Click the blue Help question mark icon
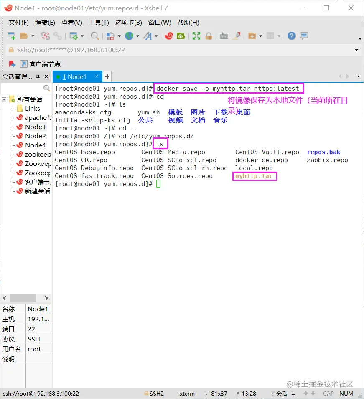The height and width of the screenshot is (399, 364). [x=291, y=36]
